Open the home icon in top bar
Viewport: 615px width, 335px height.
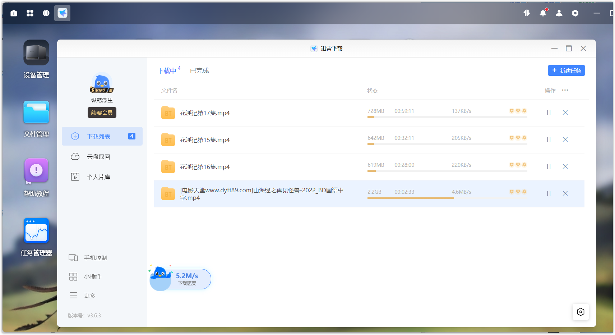[x=14, y=13]
